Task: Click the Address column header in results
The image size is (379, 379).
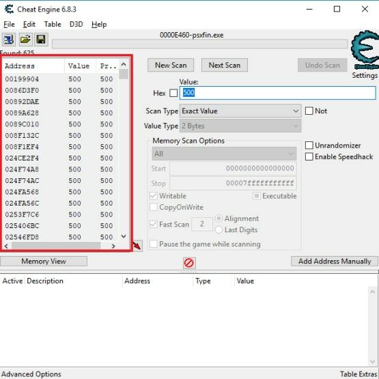Action: click(x=33, y=66)
